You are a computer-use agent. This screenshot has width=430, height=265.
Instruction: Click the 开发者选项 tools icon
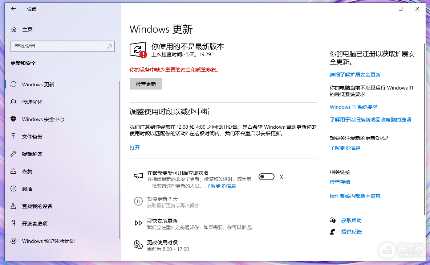point(13,223)
